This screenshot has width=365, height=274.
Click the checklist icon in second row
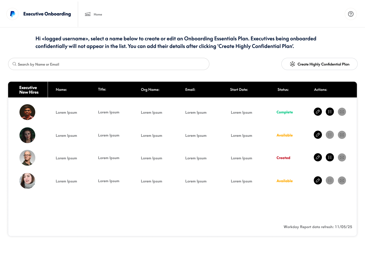(330, 135)
